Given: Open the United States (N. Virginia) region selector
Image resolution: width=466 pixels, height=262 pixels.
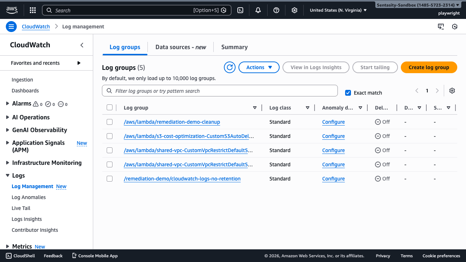Looking at the screenshot, I should point(338,10).
